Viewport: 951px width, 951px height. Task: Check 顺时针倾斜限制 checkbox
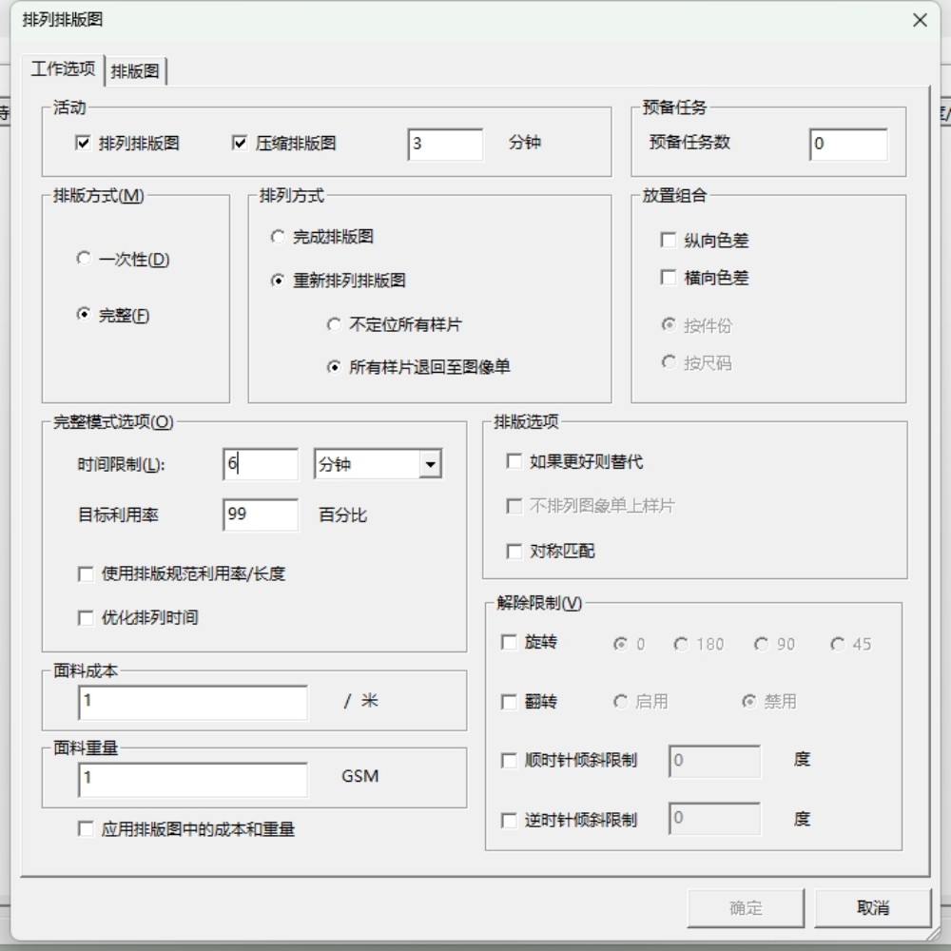click(x=509, y=761)
